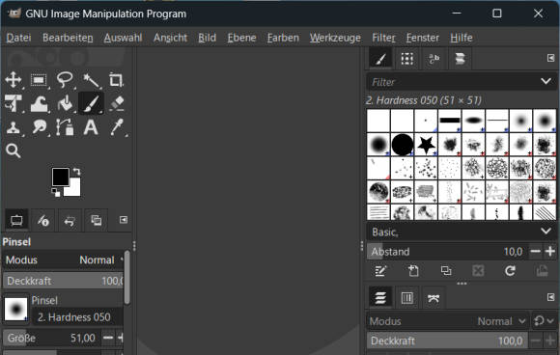Select the Eraser tool

117,103
